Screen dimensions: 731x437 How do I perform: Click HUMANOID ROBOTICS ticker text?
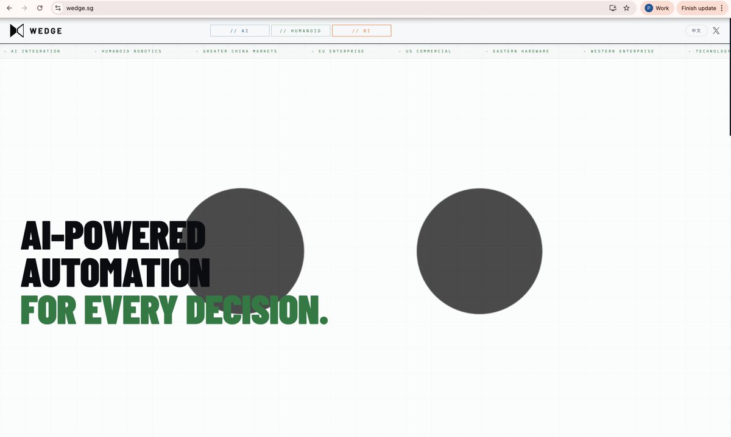point(132,51)
